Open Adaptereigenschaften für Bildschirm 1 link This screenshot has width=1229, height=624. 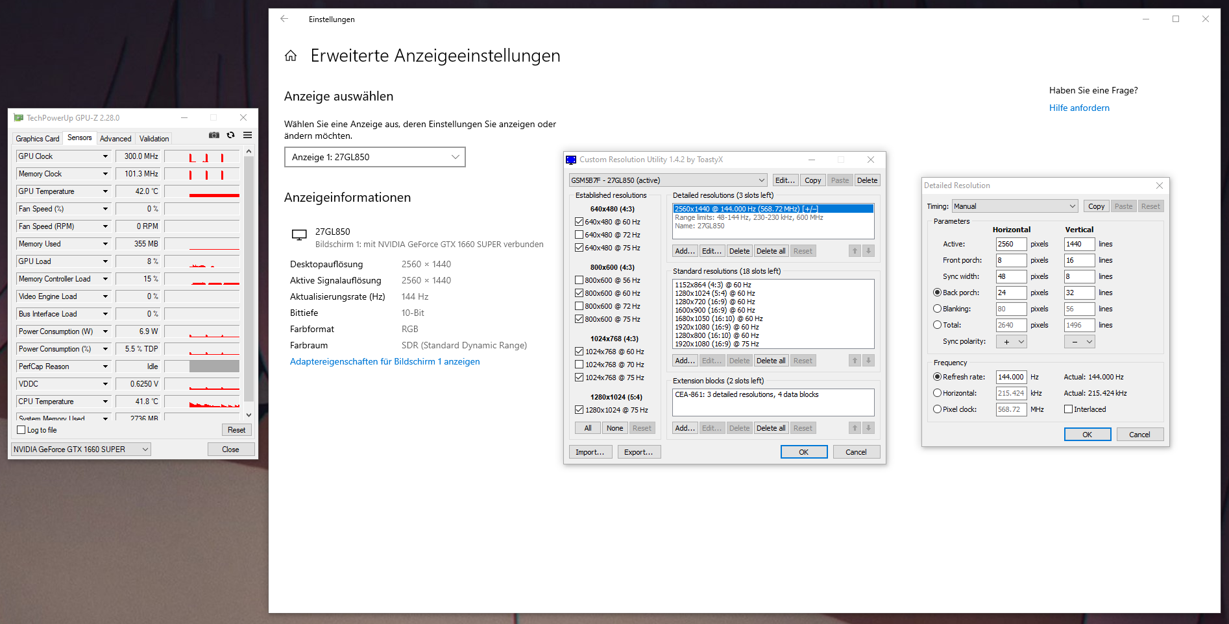385,361
